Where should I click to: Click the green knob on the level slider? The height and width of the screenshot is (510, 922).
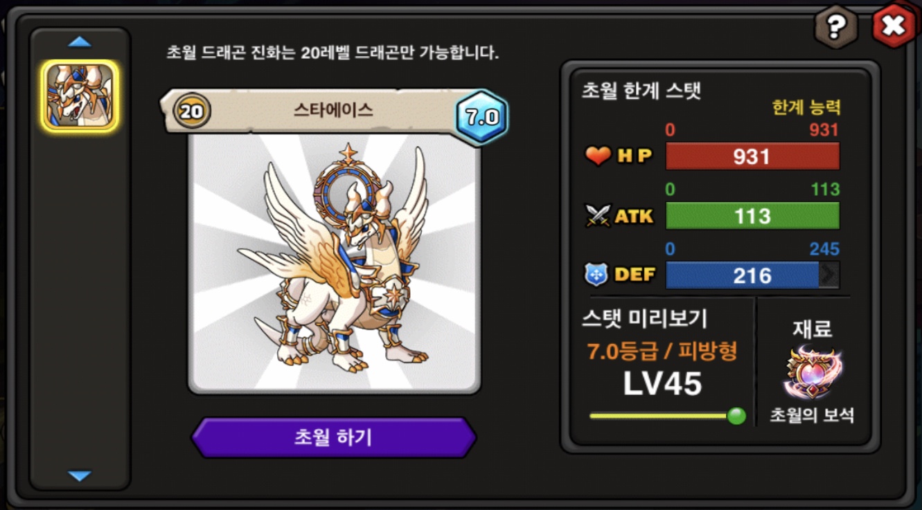click(736, 416)
